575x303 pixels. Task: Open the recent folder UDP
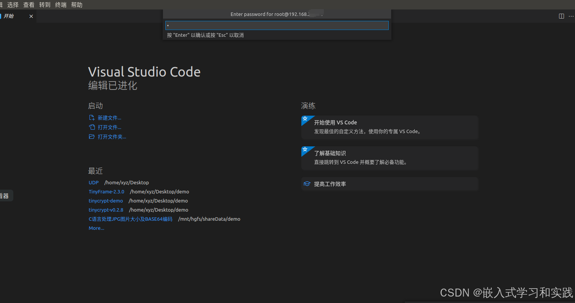93,182
